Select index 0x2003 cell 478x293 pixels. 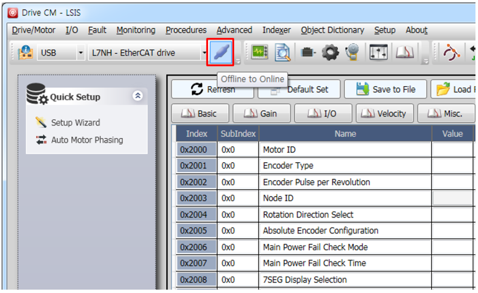point(197,198)
